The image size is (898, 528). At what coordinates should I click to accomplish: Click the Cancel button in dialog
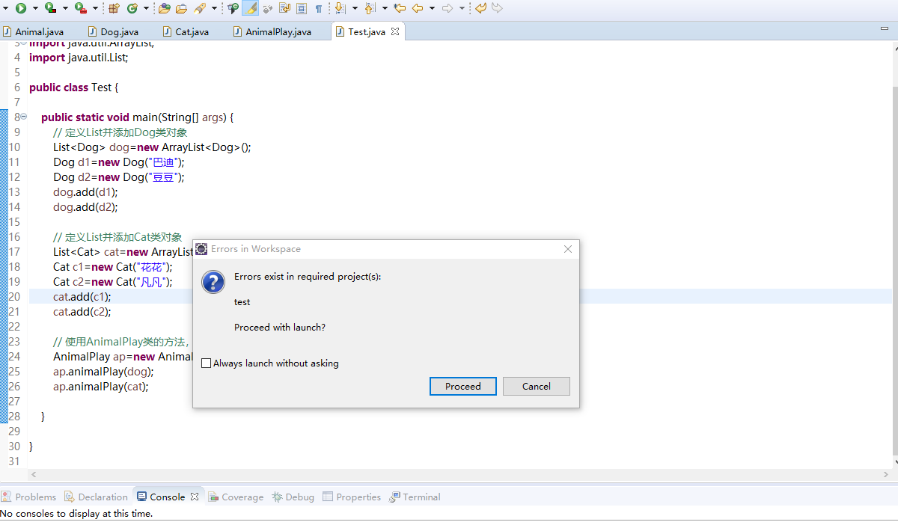tap(537, 386)
